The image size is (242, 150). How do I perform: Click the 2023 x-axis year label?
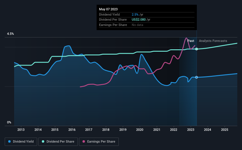[191, 130]
